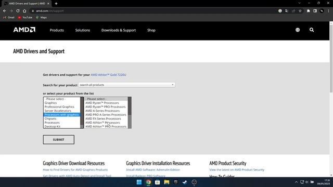Choose AMD Ryzen™ Processors option
This screenshot has width=333, height=187.
tap(106, 103)
